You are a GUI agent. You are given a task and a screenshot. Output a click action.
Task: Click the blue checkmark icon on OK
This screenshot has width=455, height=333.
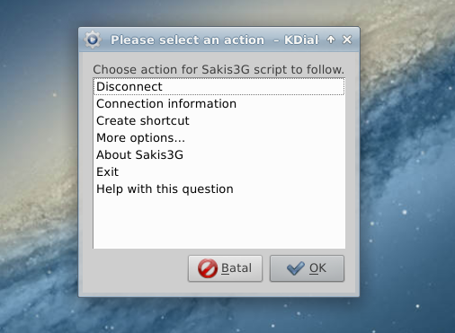[x=295, y=268]
